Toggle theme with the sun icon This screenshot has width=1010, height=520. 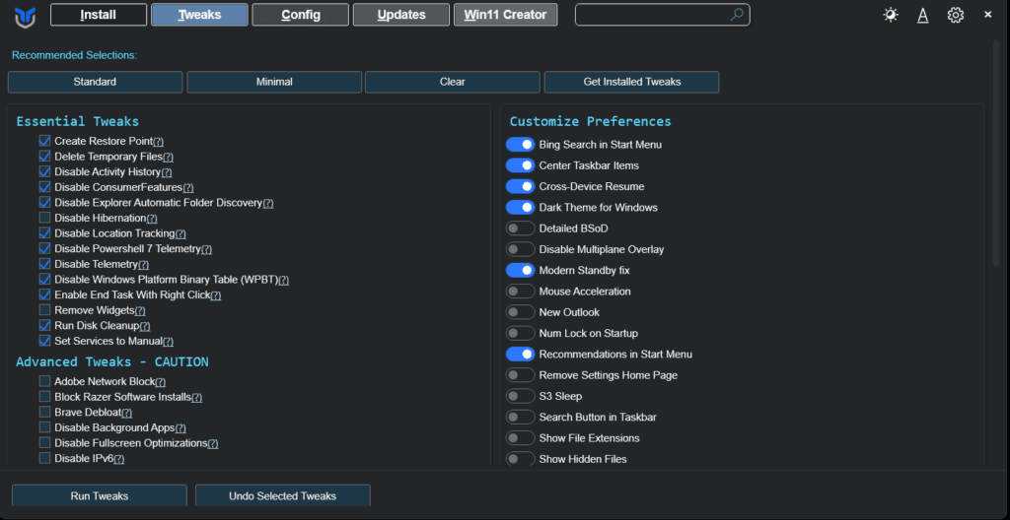[x=891, y=15]
